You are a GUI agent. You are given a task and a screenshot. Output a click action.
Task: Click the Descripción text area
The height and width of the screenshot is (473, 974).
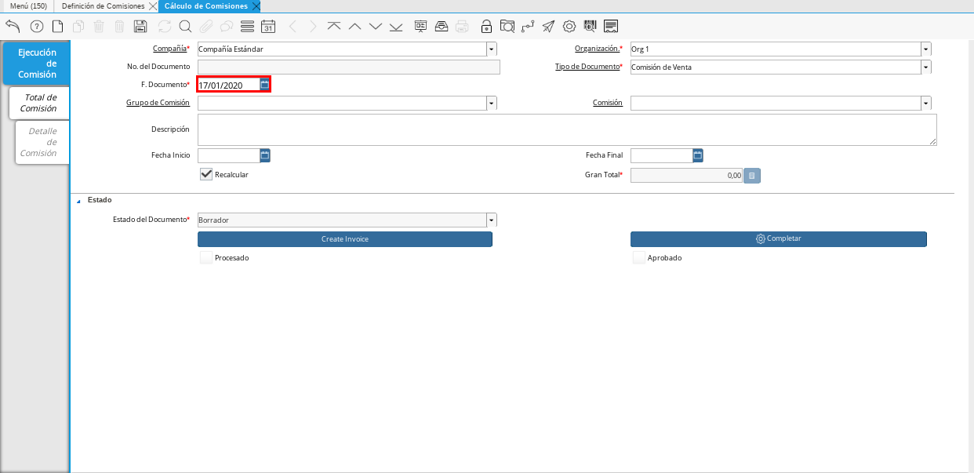[x=567, y=129]
